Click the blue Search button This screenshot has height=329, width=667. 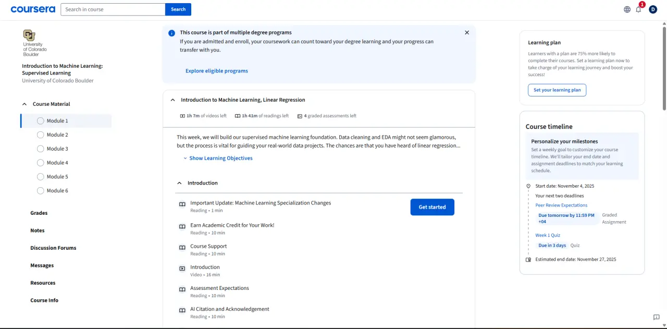[178, 9]
